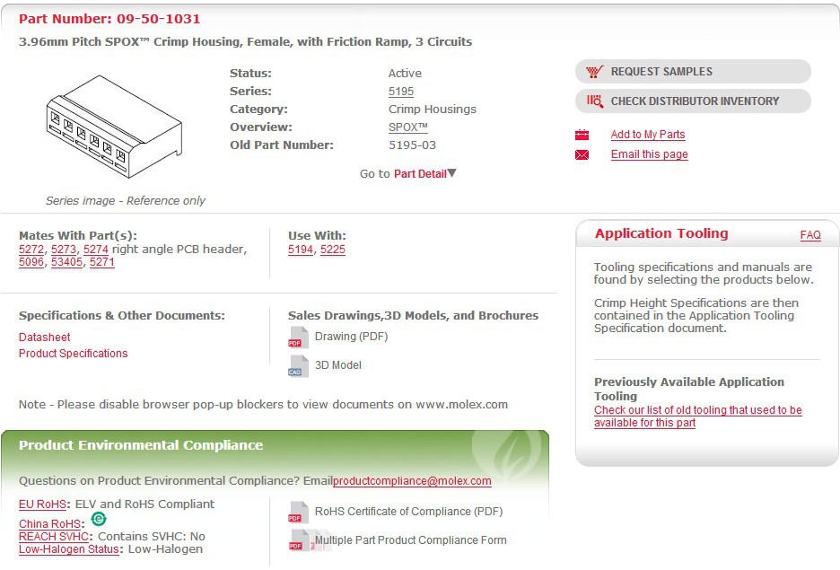Open the Low-Halogen Status link
840x570 pixels.
[x=68, y=549]
